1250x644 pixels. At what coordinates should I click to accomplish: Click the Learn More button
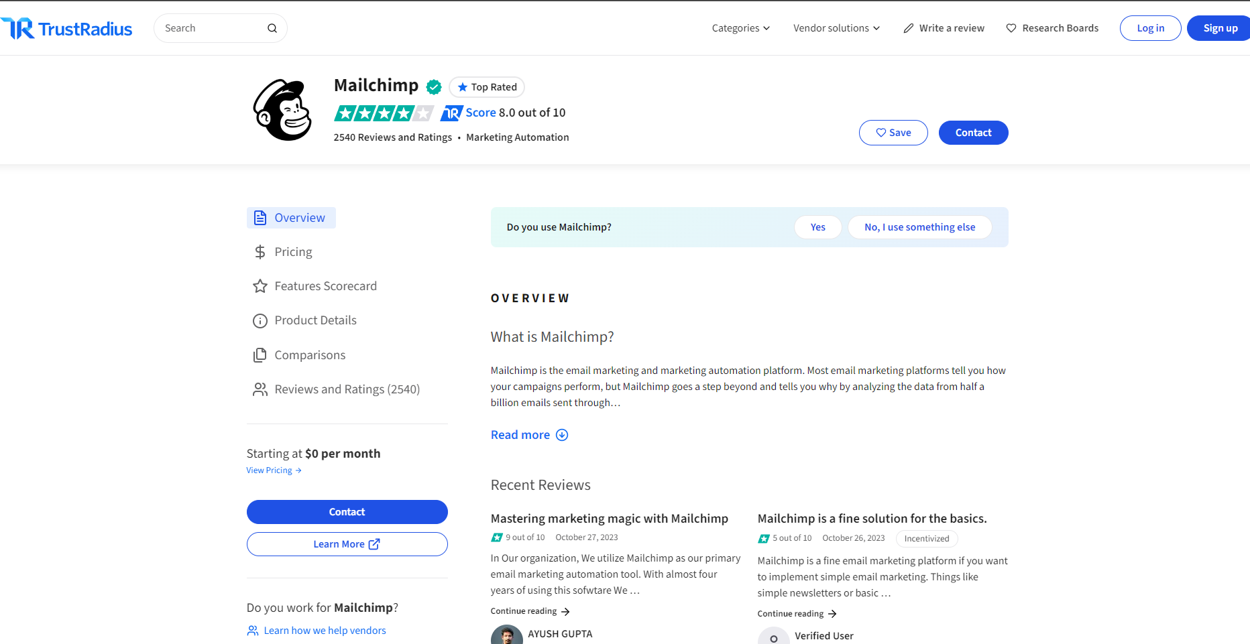(x=347, y=544)
